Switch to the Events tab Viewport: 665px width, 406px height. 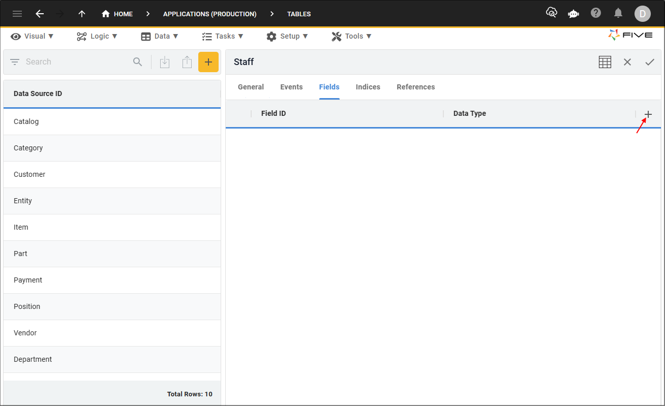[x=291, y=87]
